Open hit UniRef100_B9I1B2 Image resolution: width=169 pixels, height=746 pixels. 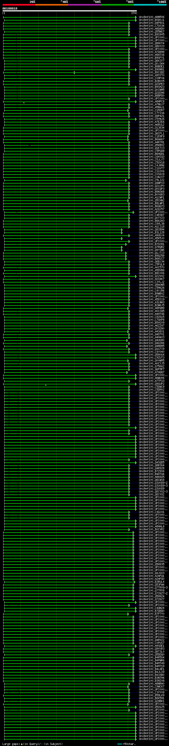pos(152,73)
